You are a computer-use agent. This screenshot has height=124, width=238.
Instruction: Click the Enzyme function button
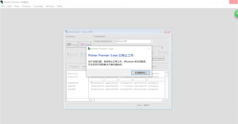(x=72, y=54)
